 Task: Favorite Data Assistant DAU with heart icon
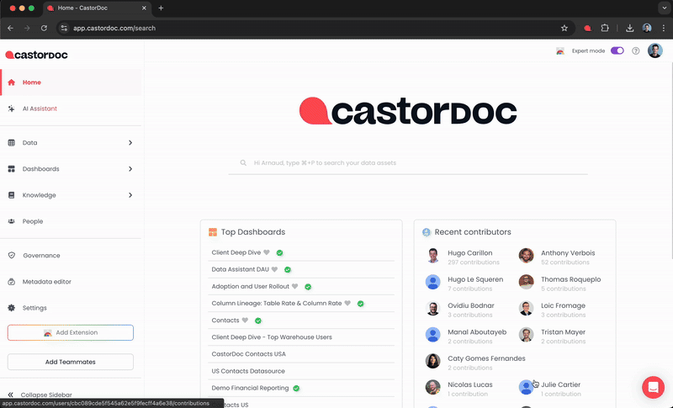tap(275, 269)
